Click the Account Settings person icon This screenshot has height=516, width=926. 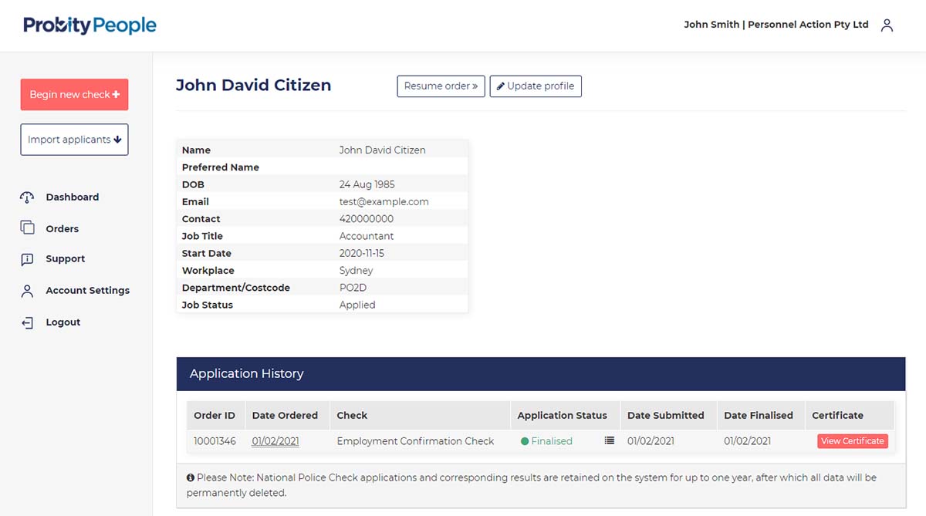click(x=27, y=291)
